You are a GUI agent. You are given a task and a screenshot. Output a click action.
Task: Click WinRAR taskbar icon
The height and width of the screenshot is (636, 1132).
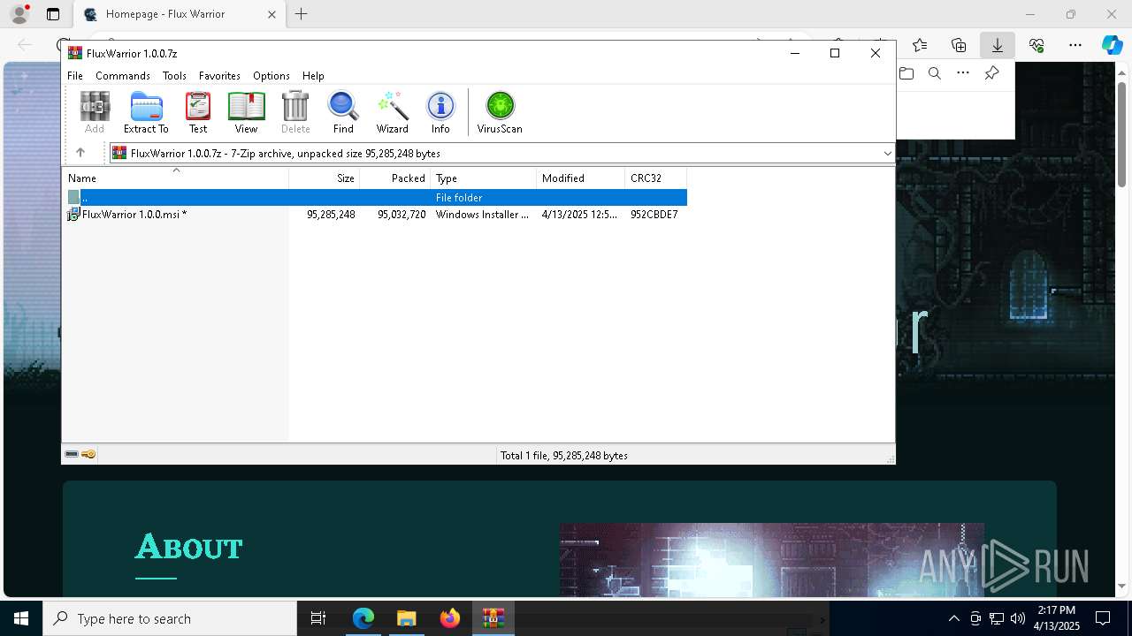coord(493,618)
